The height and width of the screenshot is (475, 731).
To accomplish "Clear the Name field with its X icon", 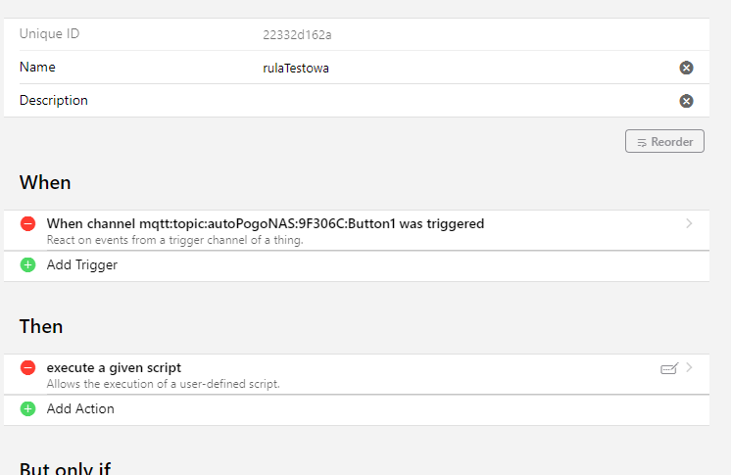I will [686, 68].
